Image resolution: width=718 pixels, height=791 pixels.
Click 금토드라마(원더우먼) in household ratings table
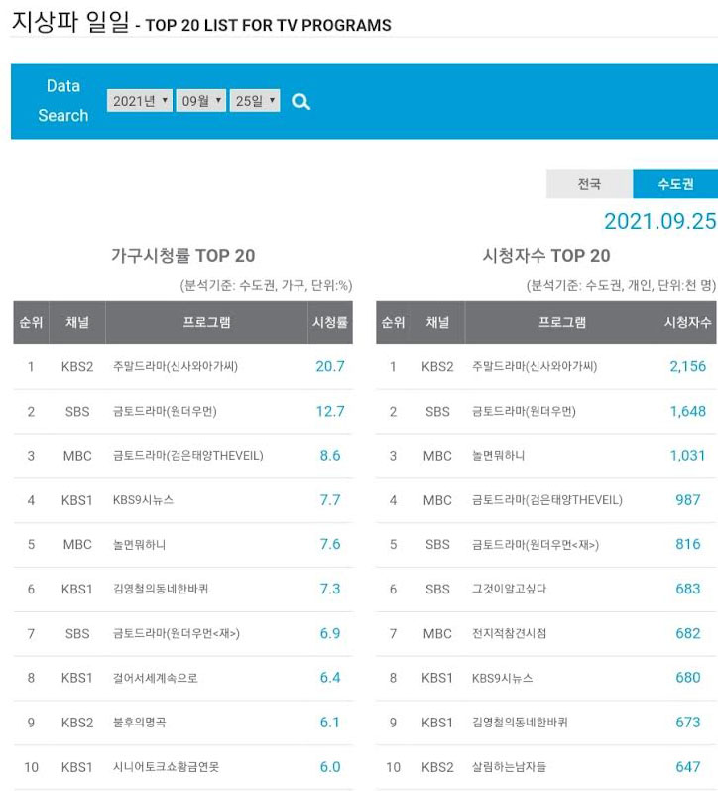(165, 412)
